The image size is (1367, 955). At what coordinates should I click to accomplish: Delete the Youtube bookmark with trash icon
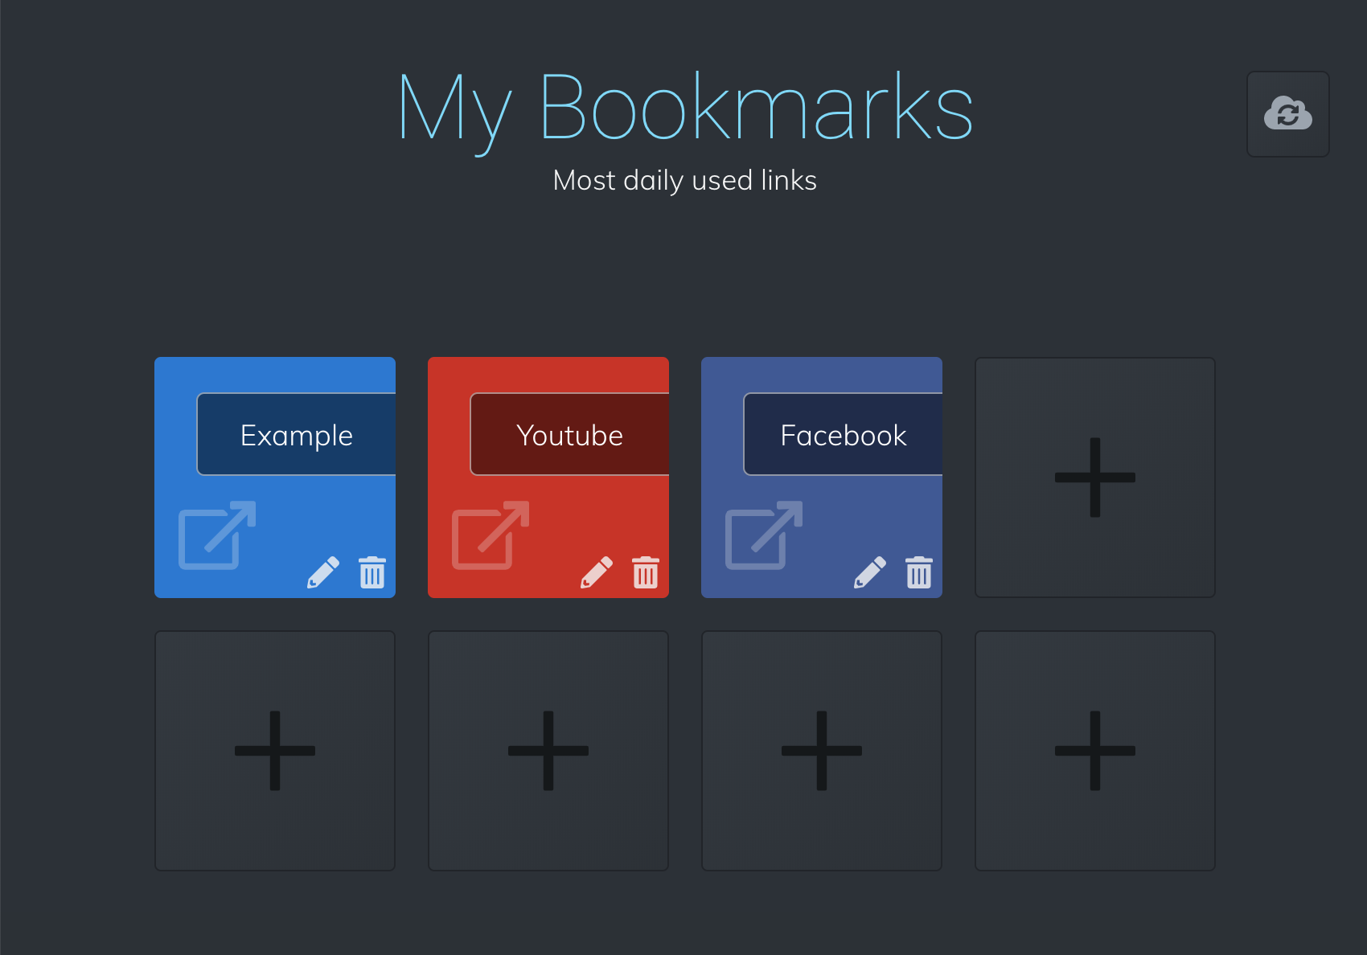pos(646,572)
